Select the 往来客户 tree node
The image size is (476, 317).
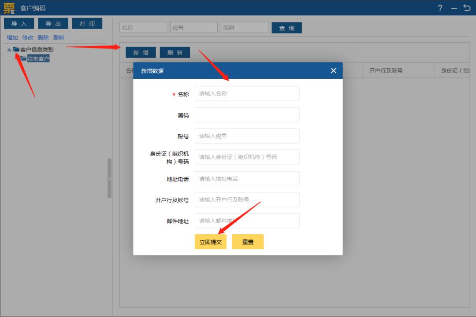click(37, 58)
